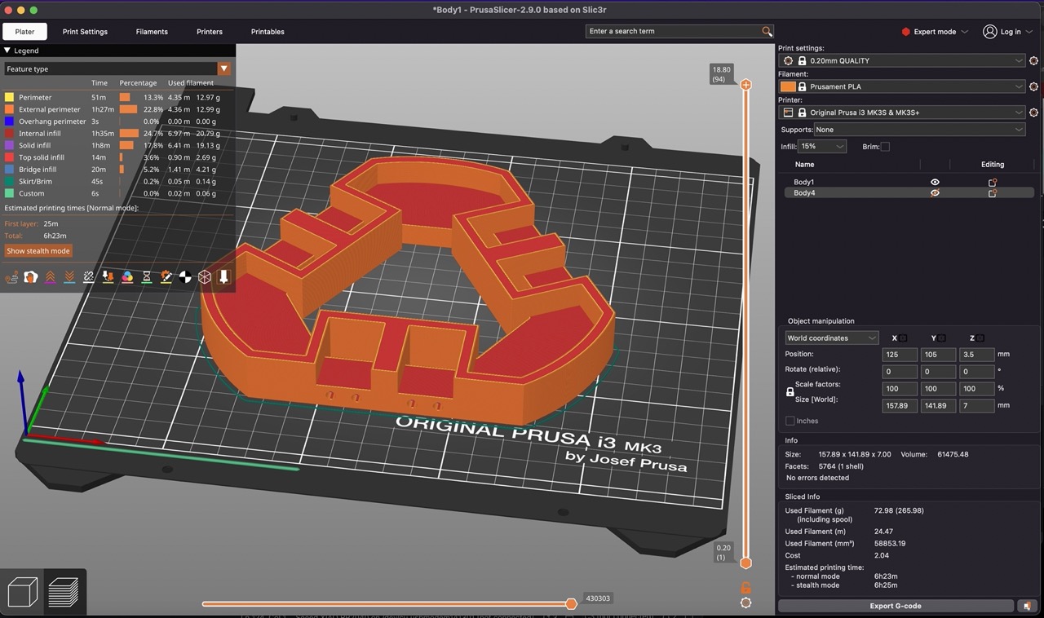This screenshot has width=1044, height=618.
Task: Select Body1 in the object list
Action: (x=803, y=182)
